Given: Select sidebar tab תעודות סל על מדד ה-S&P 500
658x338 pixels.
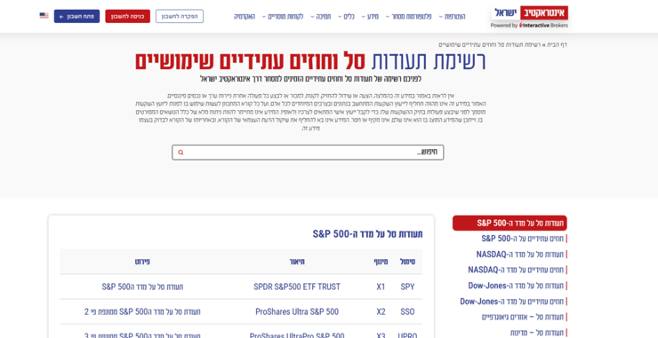Looking at the screenshot, I should [510, 223].
